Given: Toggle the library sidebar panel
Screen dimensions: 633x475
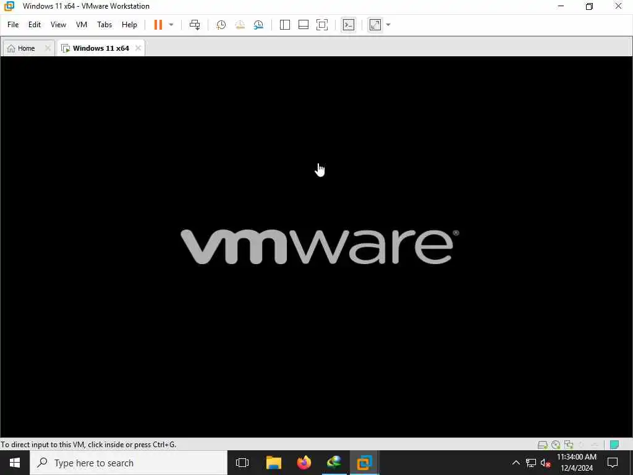Looking at the screenshot, I should click(284, 25).
